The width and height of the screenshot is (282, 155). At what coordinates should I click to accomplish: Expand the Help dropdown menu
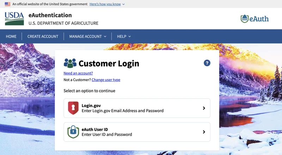[x=124, y=36]
